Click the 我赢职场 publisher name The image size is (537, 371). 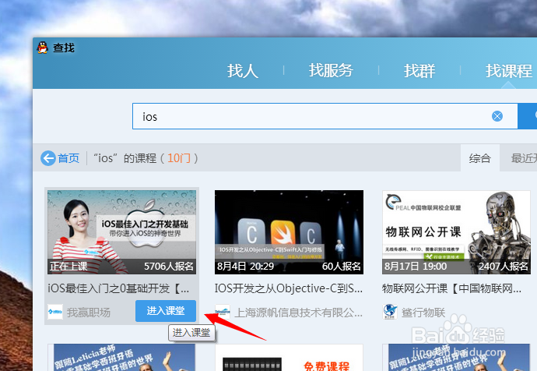(89, 313)
